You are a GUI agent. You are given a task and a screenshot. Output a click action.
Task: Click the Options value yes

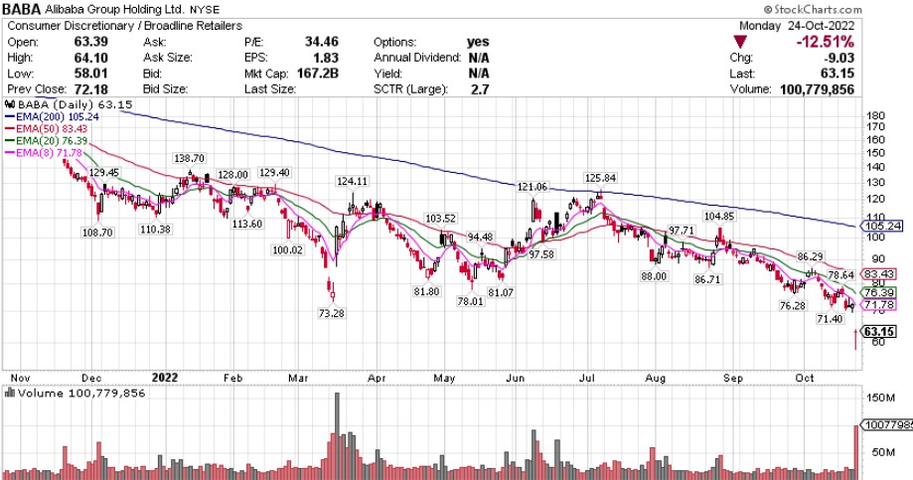click(x=478, y=42)
